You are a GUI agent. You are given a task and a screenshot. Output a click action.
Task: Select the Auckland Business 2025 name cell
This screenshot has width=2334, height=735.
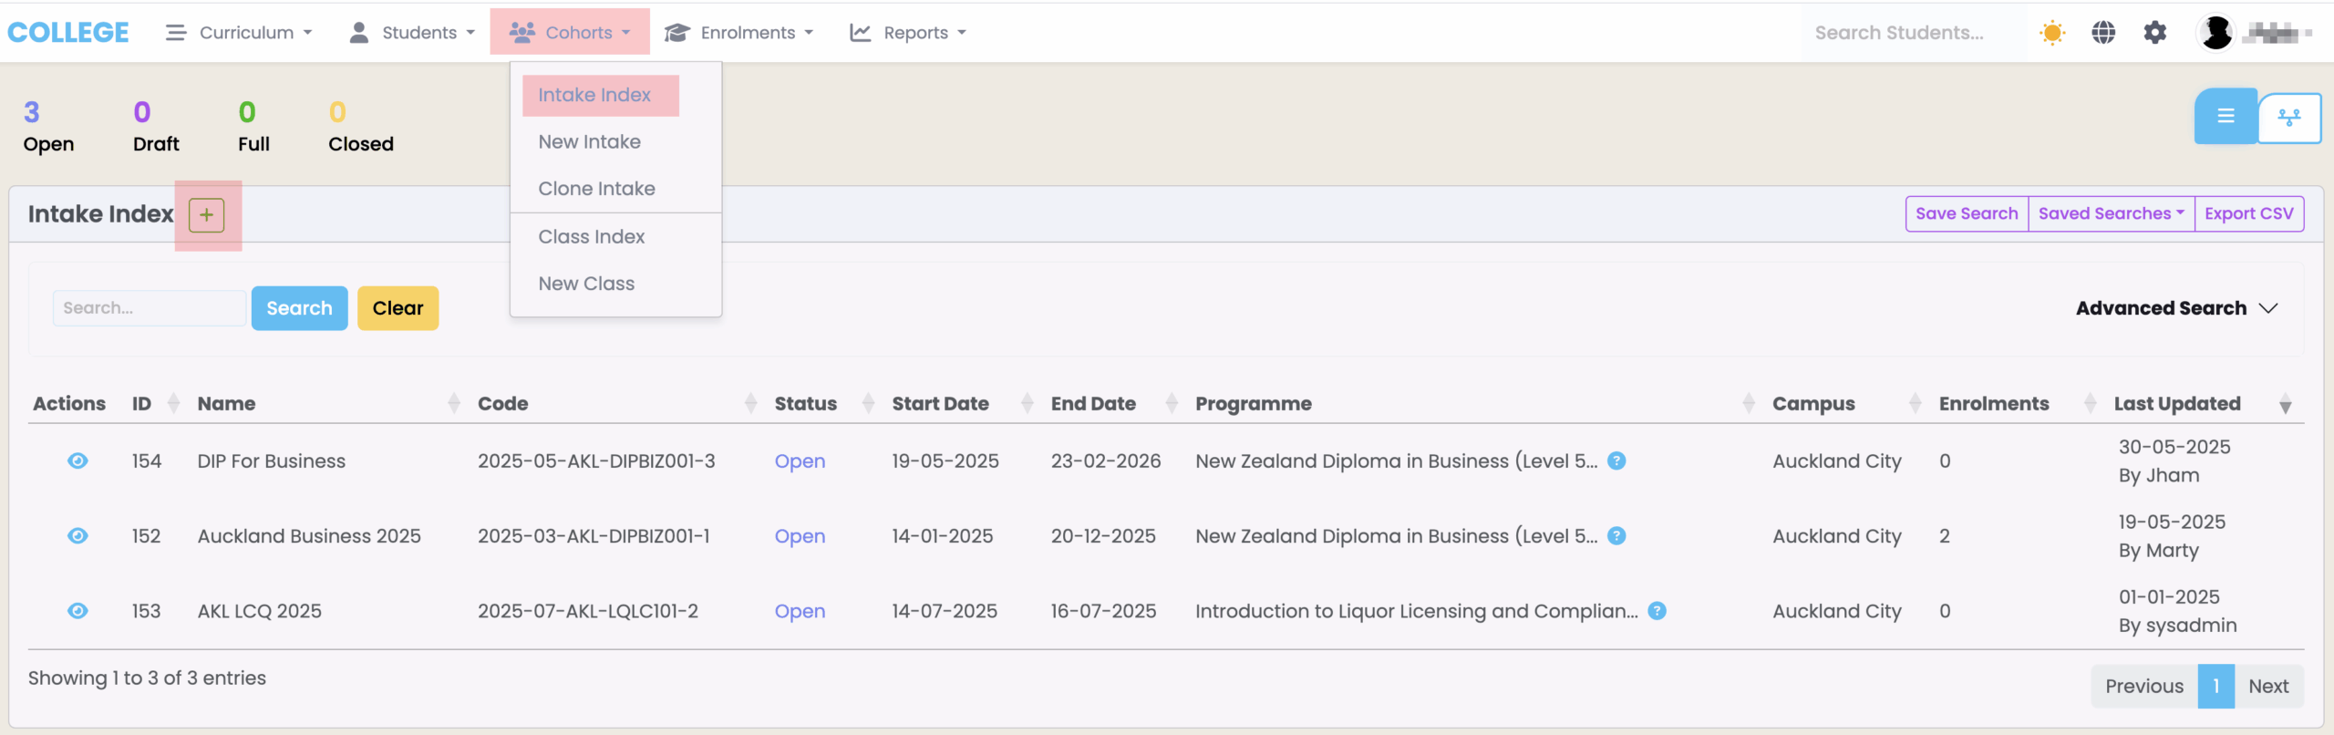(309, 536)
